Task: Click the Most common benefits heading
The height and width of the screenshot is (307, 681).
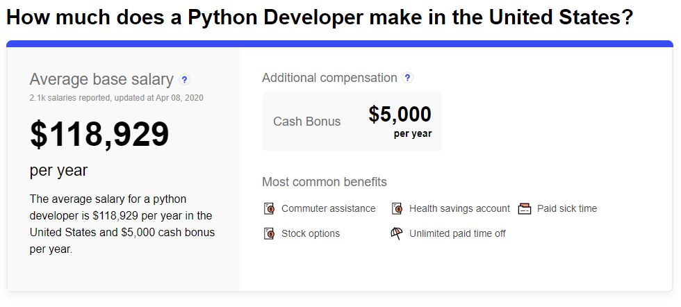Action: coord(324,182)
